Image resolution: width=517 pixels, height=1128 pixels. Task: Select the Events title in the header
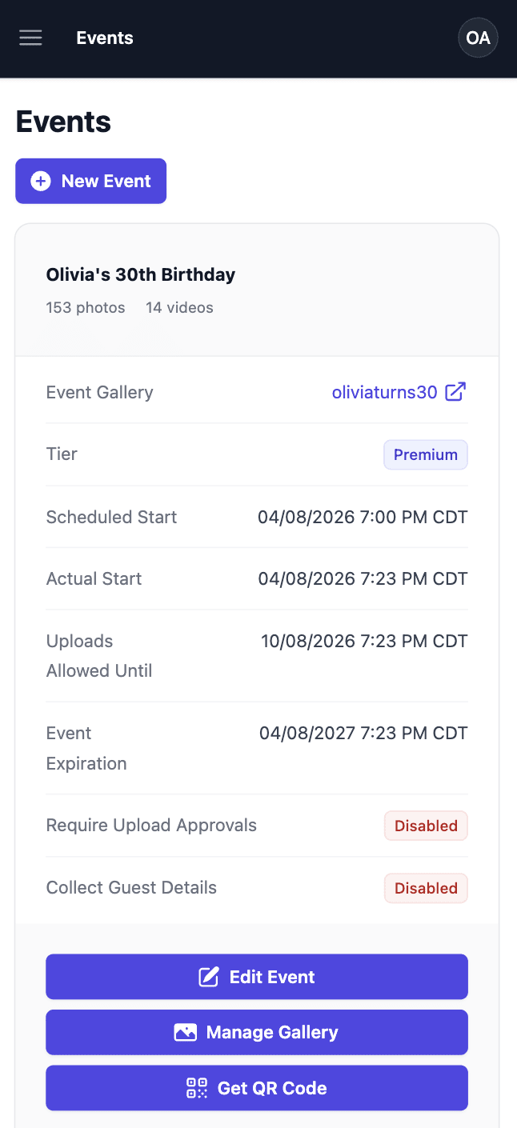(x=104, y=38)
